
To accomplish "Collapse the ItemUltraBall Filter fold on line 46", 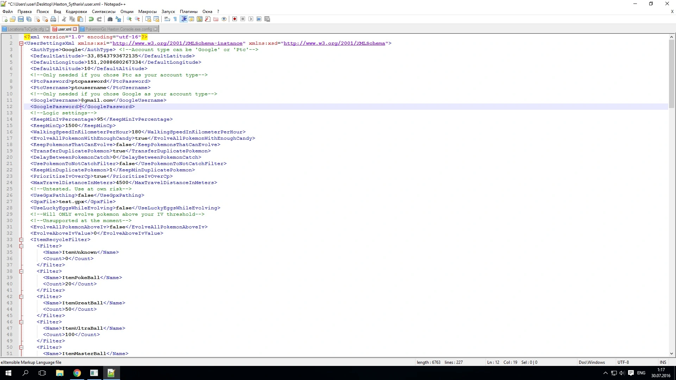I will tap(21, 322).
